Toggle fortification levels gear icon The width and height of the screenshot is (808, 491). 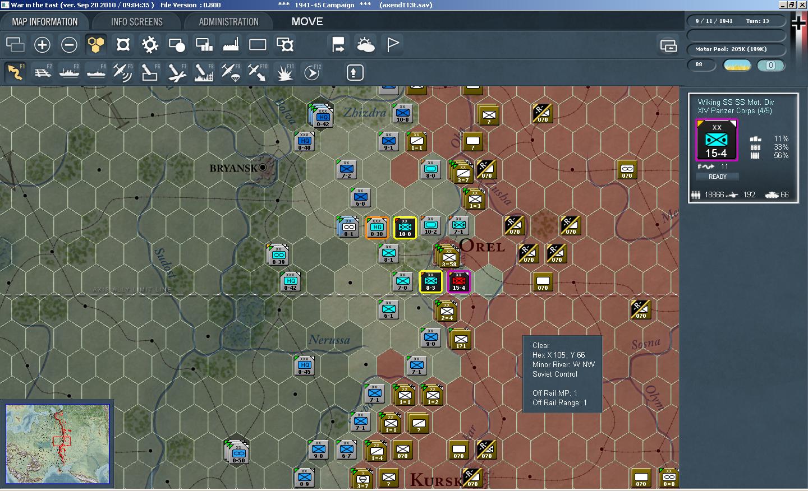click(150, 44)
